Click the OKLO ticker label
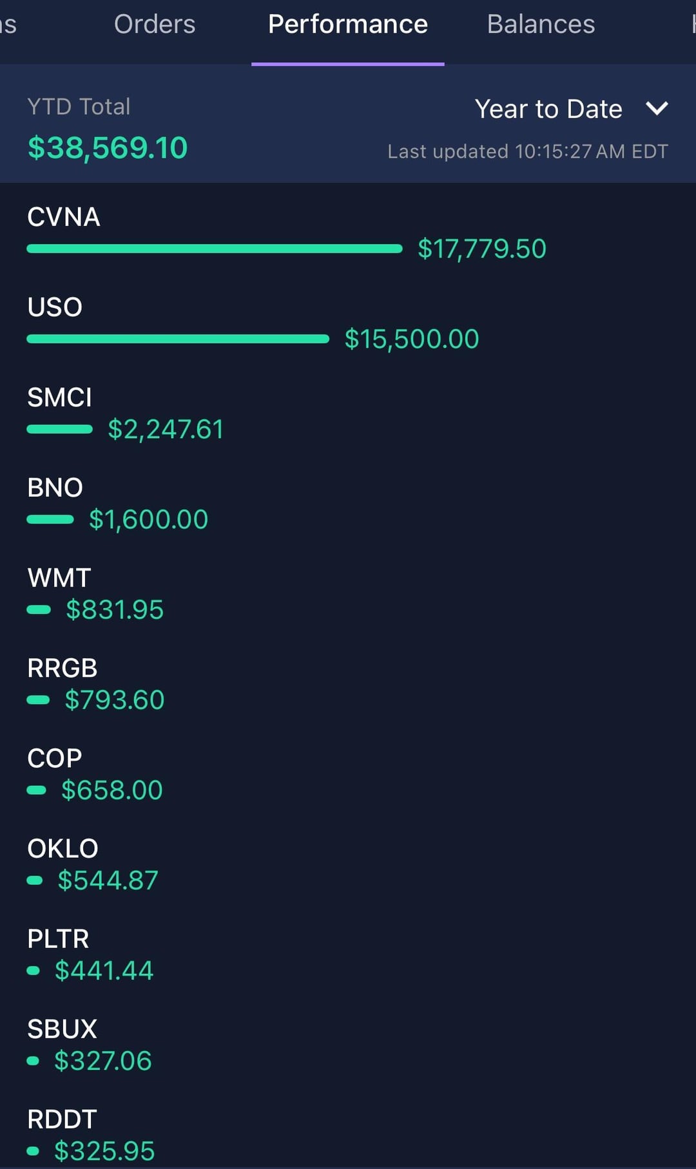696x1169 pixels. [63, 848]
